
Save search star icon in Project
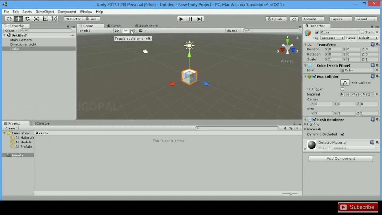(297, 128)
